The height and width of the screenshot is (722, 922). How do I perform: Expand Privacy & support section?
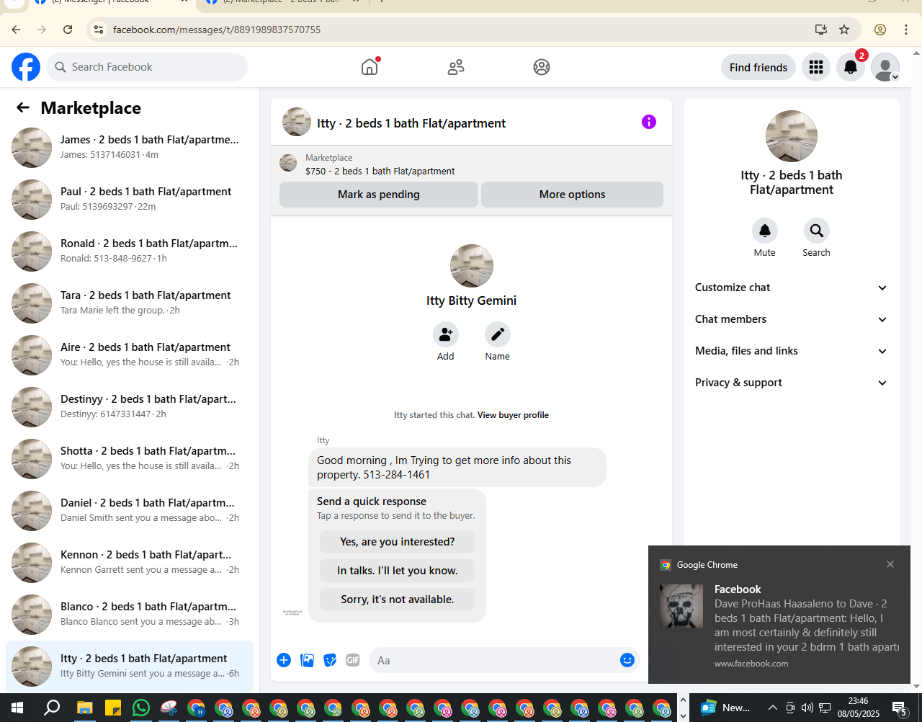[791, 383]
